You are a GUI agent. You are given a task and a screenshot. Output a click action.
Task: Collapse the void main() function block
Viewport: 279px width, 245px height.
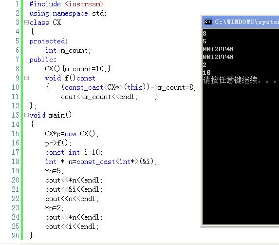[x=26, y=115]
